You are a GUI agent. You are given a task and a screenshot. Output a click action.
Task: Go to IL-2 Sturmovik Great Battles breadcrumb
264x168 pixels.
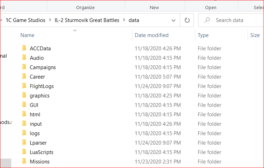coord(87,20)
